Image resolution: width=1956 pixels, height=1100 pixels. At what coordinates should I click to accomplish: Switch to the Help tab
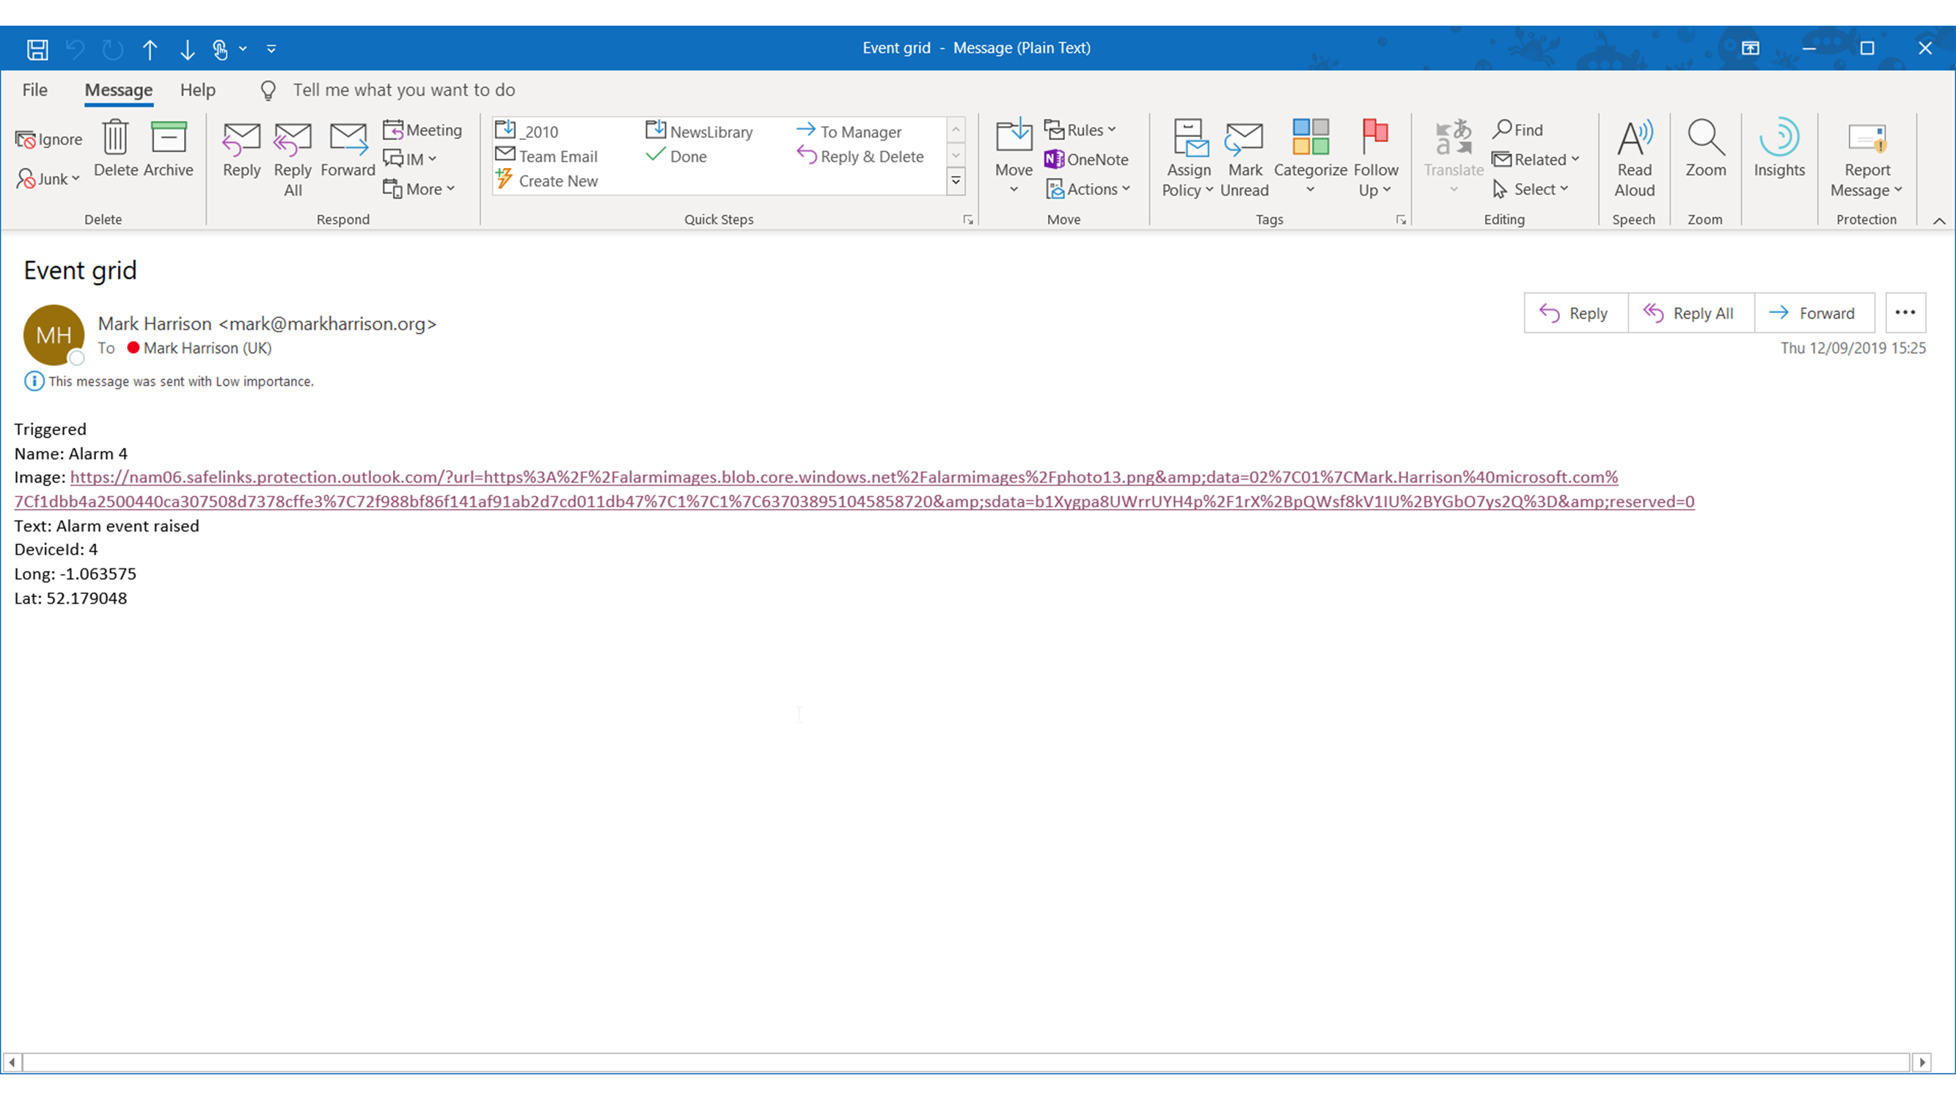[197, 89]
